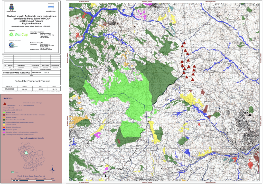The width and height of the screenshot is (263, 184).
Task: Click the Inquadramento territoriale heading
Action: 32,138
